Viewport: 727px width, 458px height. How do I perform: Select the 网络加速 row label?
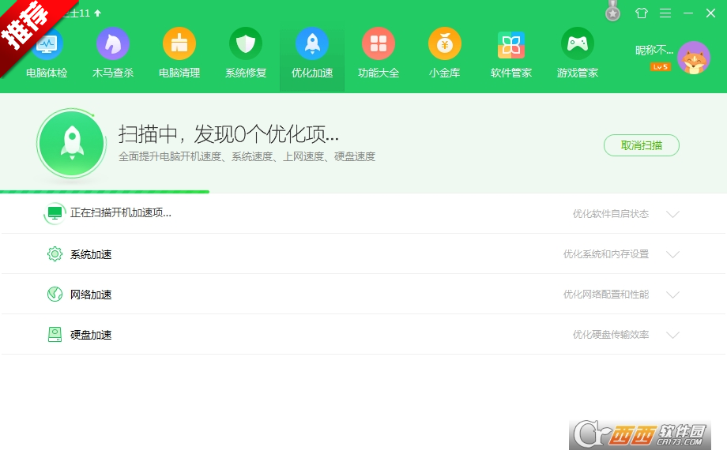91,295
